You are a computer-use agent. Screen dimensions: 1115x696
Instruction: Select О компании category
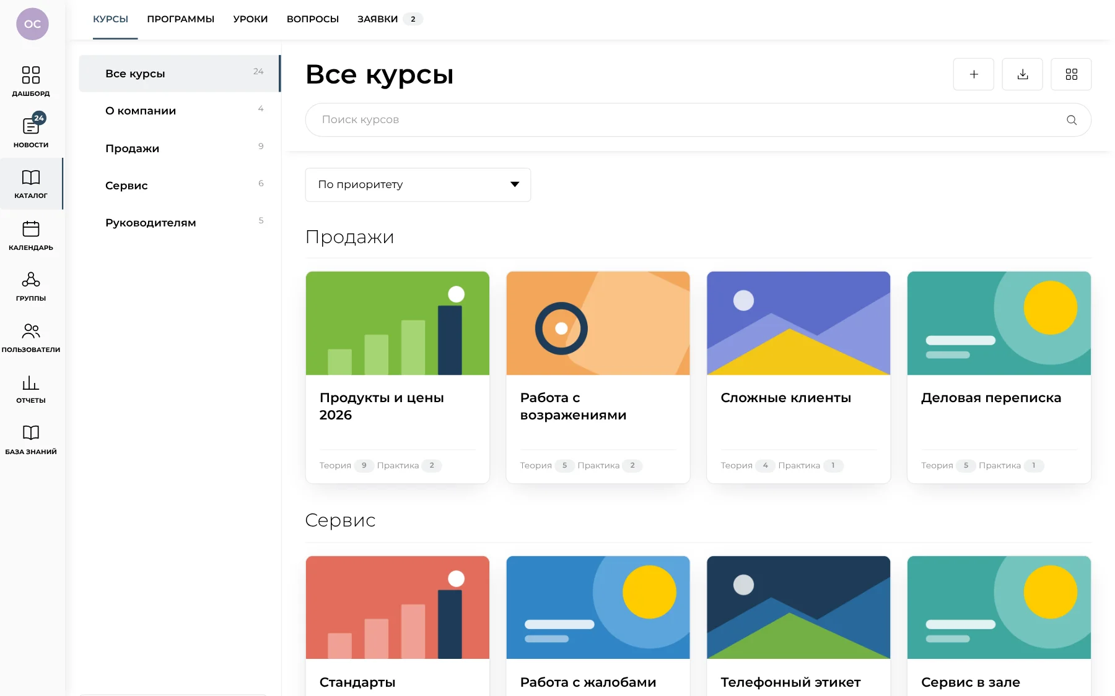[180, 111]
